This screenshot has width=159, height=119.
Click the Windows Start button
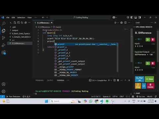[46, 101]
